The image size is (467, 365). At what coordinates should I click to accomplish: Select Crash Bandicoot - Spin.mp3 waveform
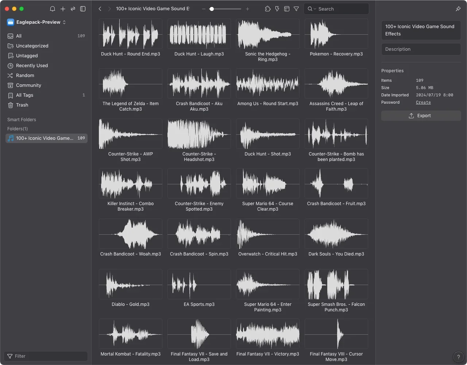199,234
